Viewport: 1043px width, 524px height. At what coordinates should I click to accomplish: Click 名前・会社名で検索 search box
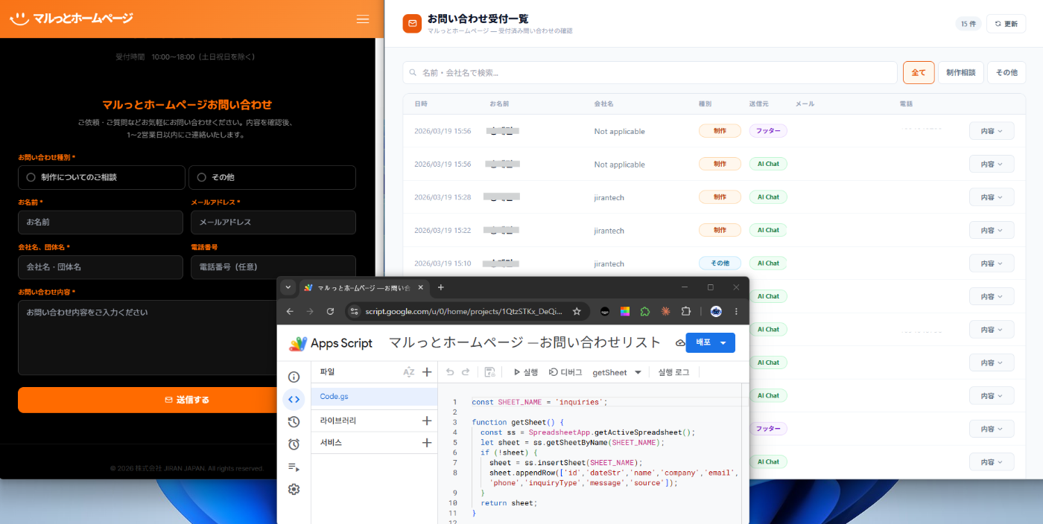click(x=650, y=72)
